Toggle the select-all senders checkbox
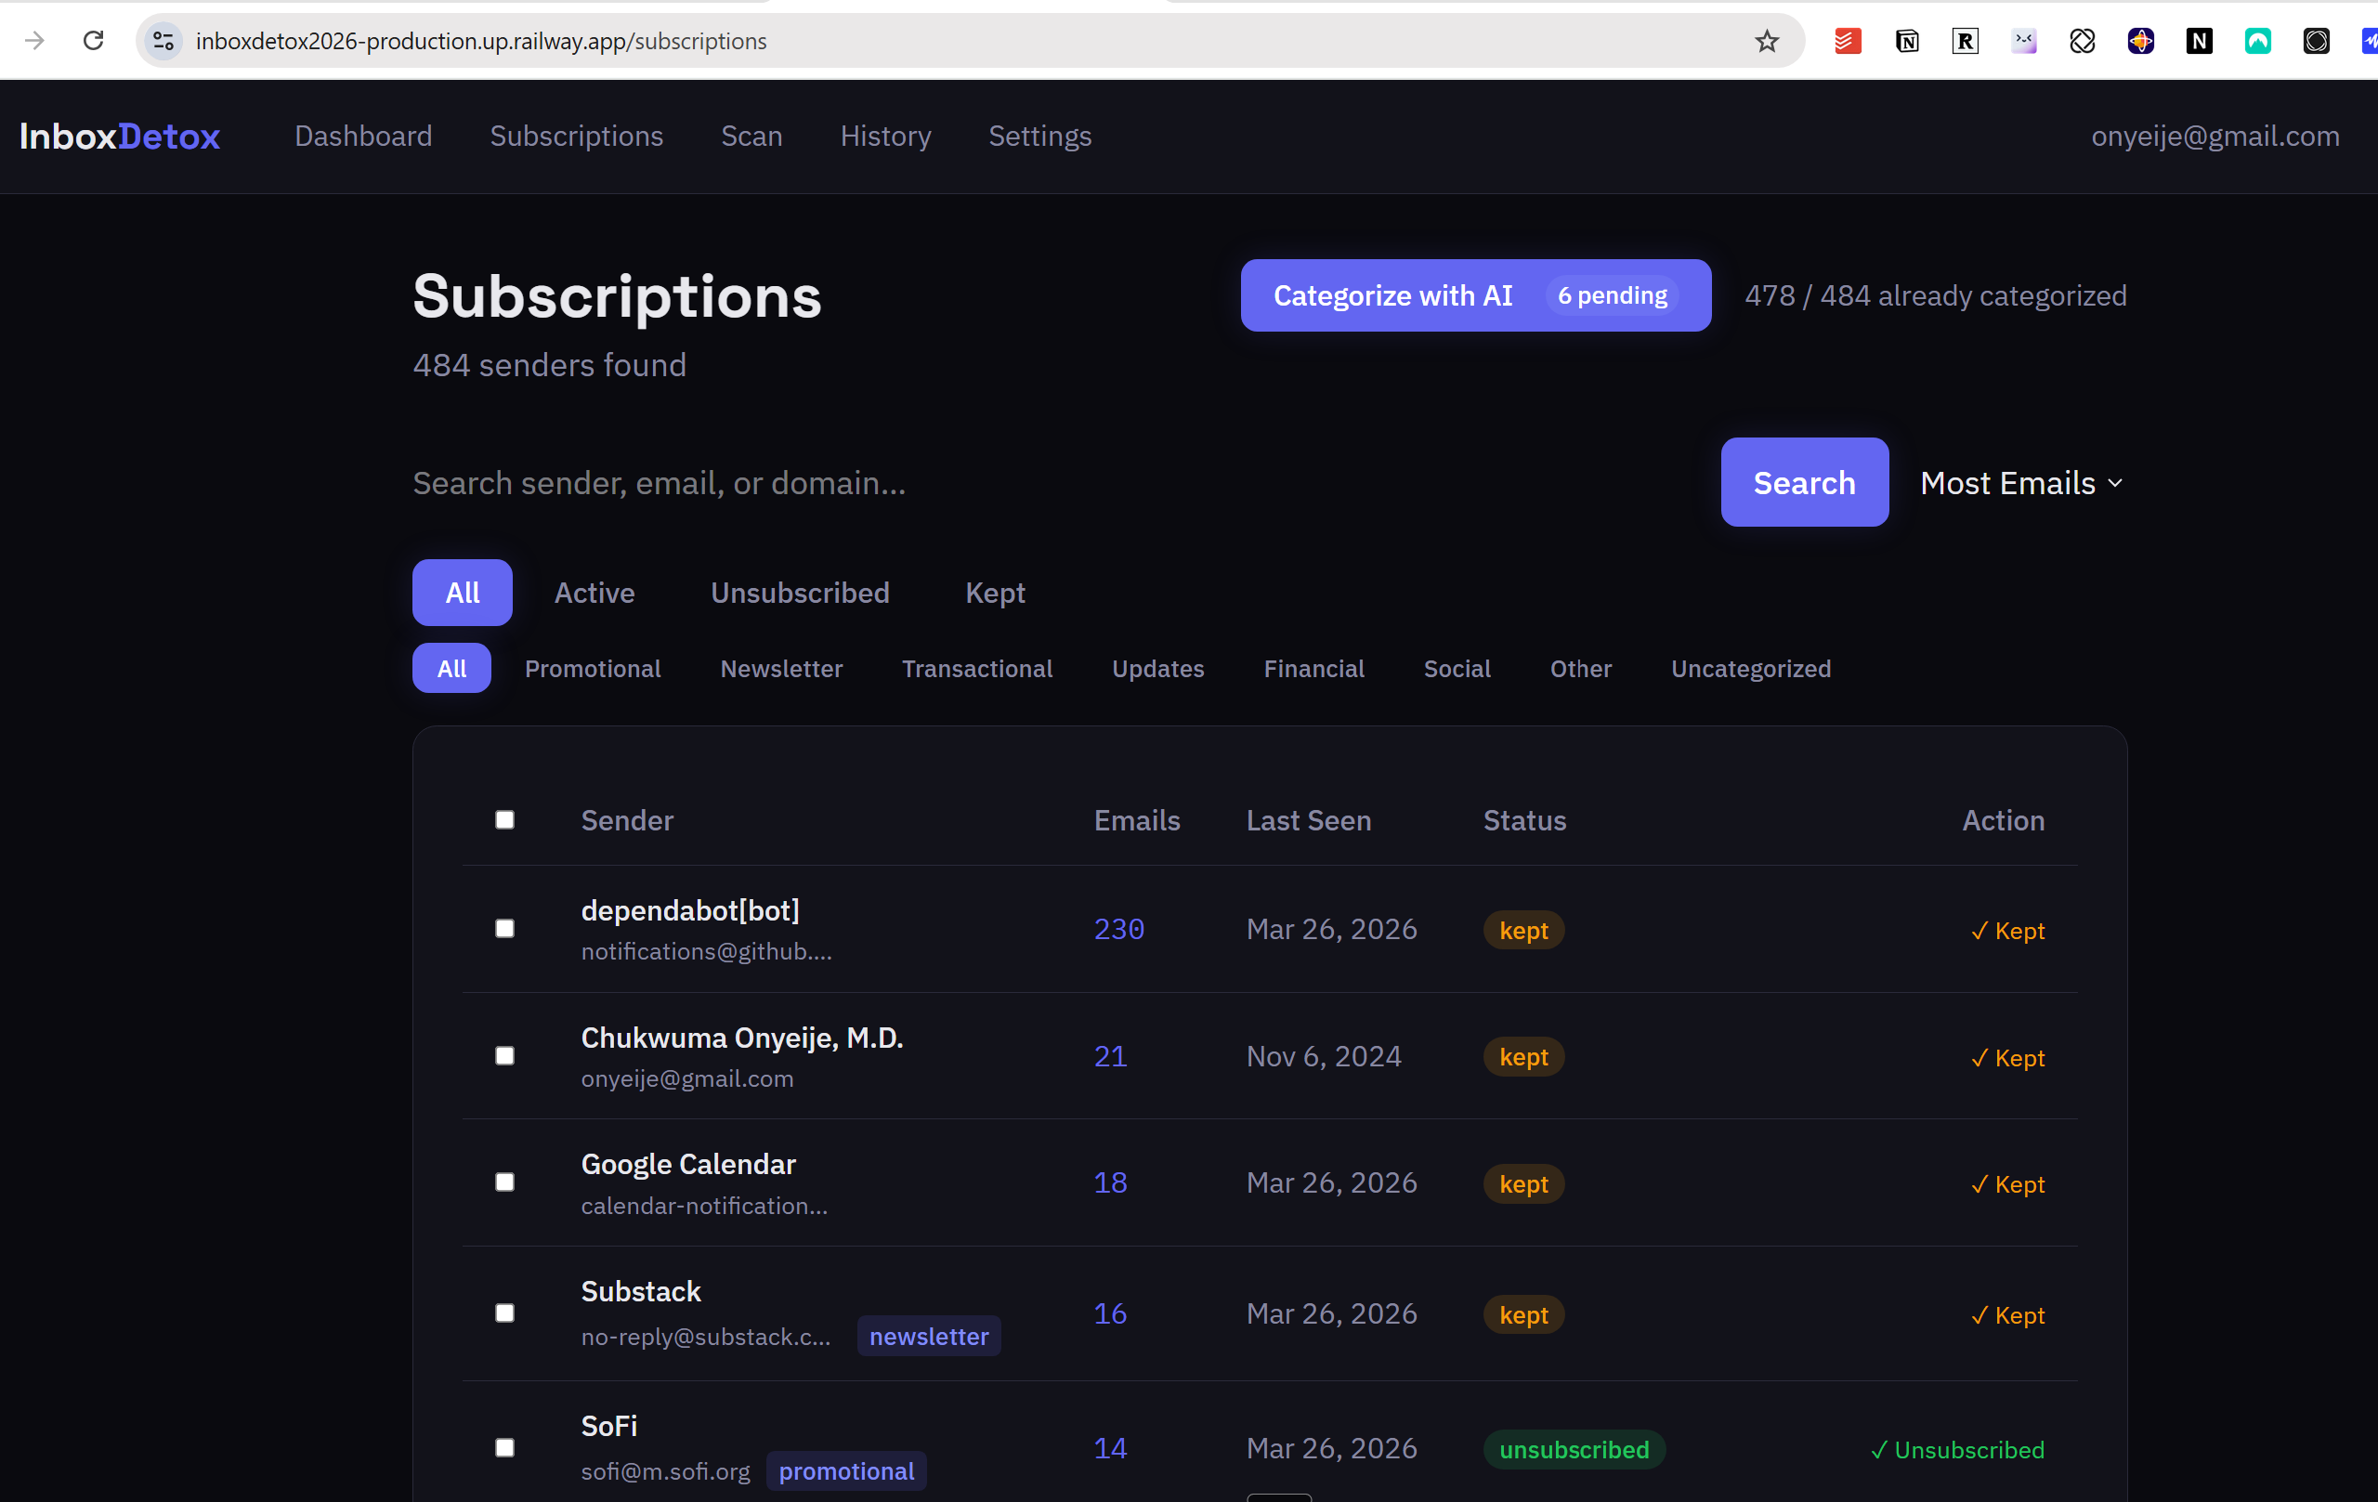 pos(504,819)
